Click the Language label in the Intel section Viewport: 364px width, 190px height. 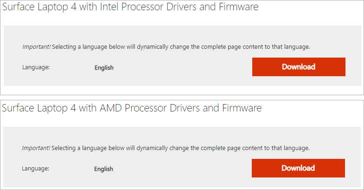[x=36, y=67]
